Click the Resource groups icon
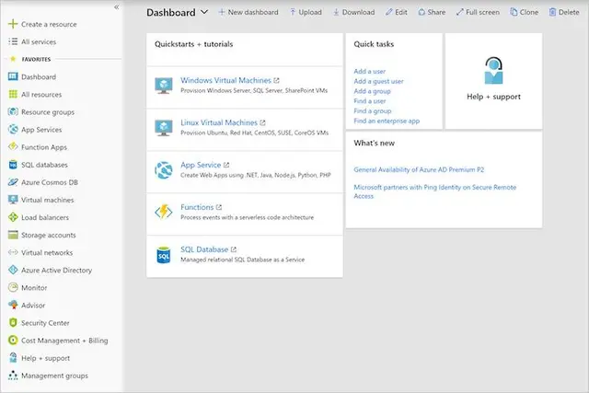This screenshot has height=393, width=589. 13,112
